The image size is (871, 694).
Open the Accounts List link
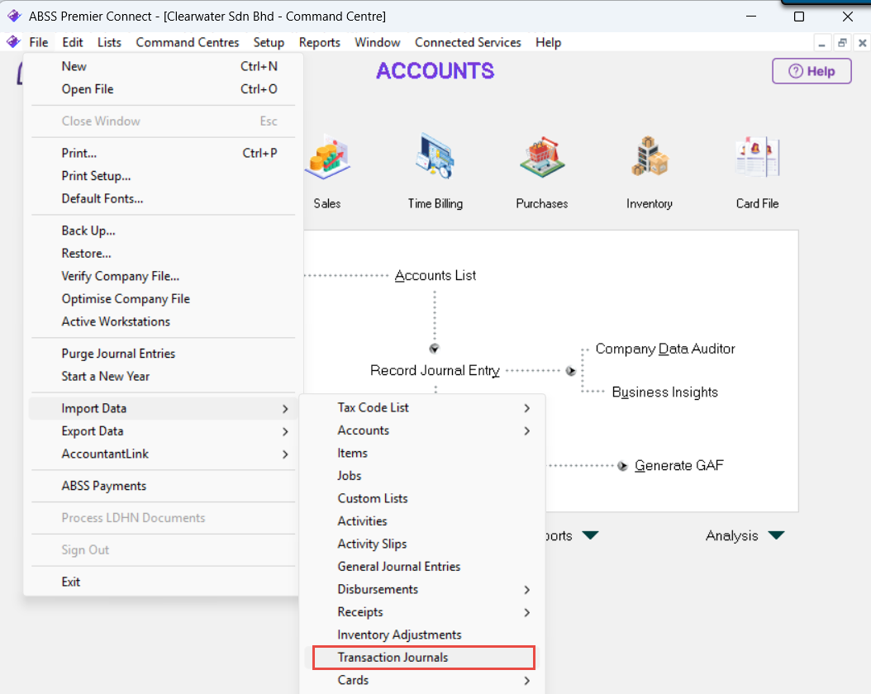(x=435, y=276)
